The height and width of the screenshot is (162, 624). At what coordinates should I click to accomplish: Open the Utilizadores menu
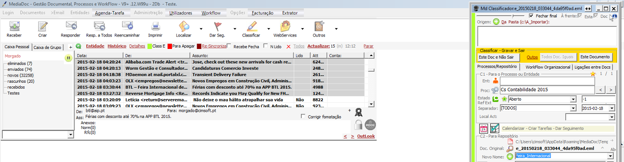click(181, 13)
